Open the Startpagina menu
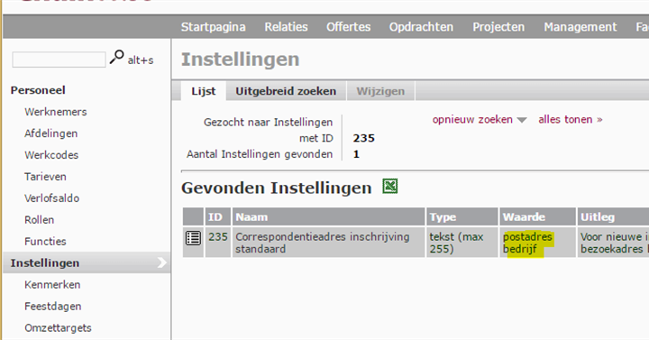The image size is (649, 340). pos(213,27)
